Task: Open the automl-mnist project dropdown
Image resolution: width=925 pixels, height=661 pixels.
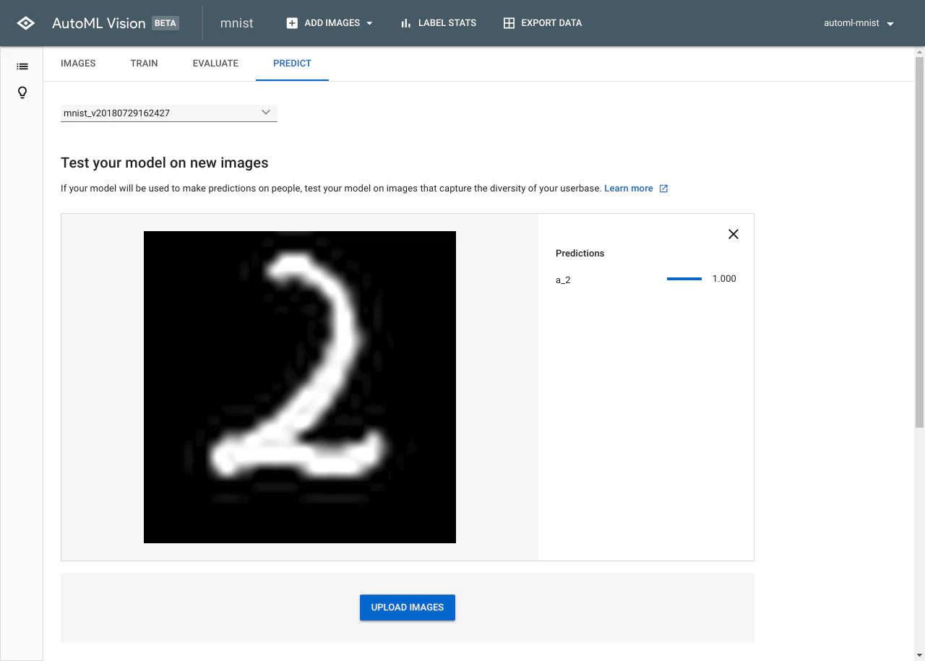Action: 859,23
